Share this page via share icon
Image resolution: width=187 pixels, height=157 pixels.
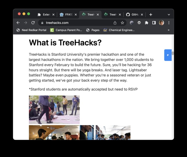(x=115, y=23)
